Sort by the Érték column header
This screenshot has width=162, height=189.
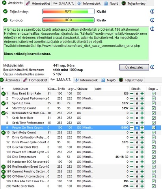pos(61,89)
